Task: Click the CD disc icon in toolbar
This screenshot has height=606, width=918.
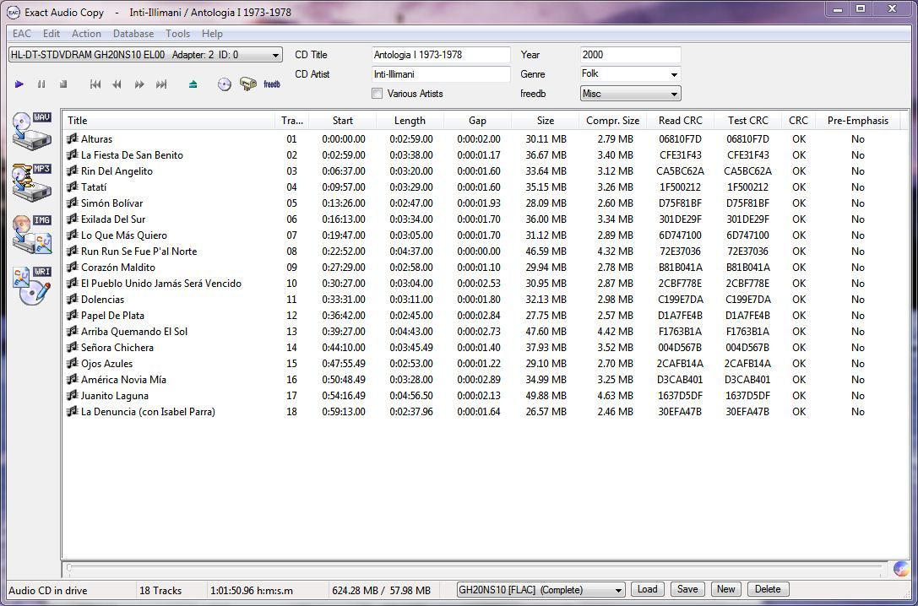Action: pyautogui.click(x=225, y=84)
